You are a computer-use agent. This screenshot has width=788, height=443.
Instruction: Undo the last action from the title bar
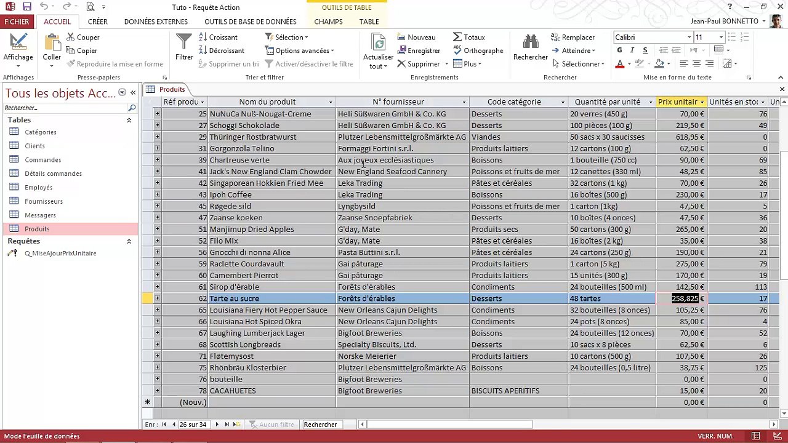click(x=44, y=7)
